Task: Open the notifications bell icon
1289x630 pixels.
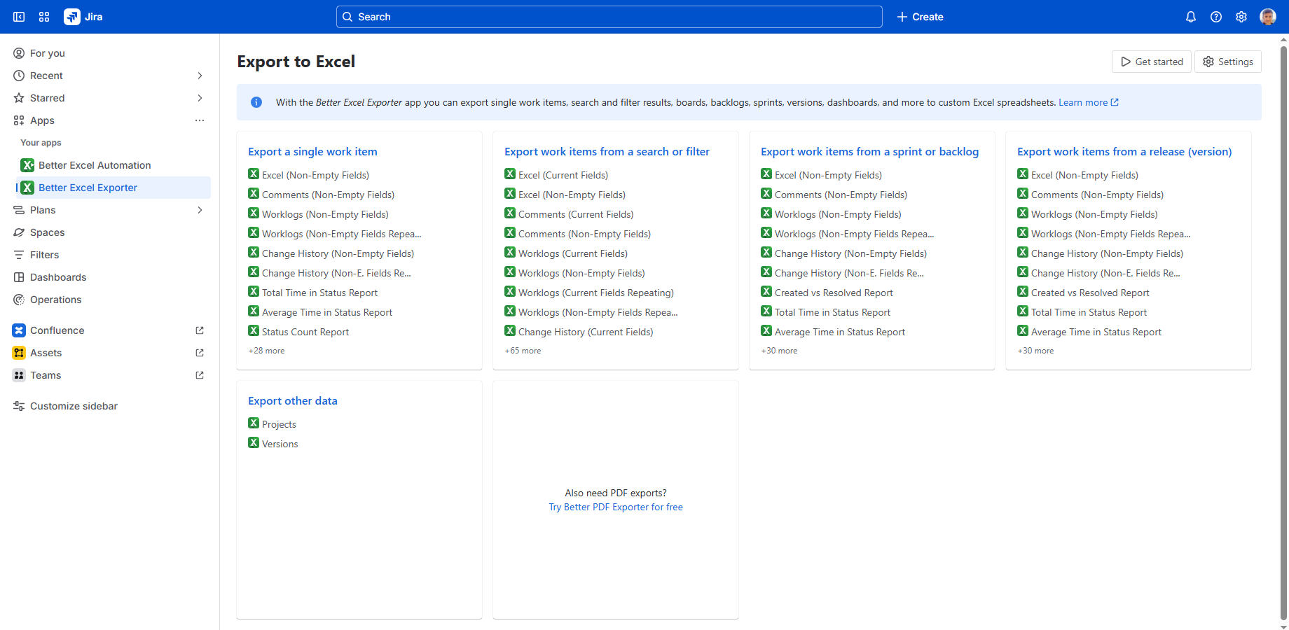Action: coord(1190,17)
